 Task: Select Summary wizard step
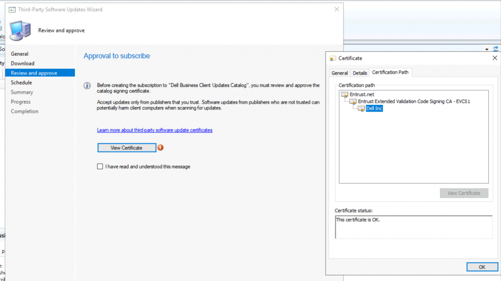(22, 92)
